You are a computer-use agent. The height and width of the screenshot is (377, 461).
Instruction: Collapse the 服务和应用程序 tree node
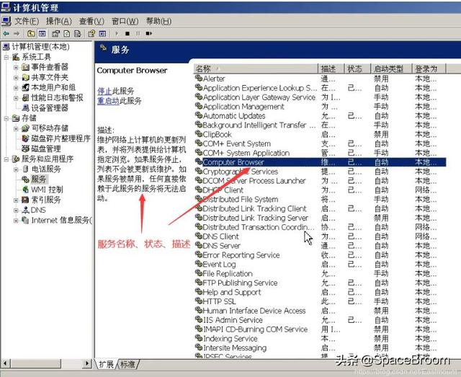[x=6, y=159]
